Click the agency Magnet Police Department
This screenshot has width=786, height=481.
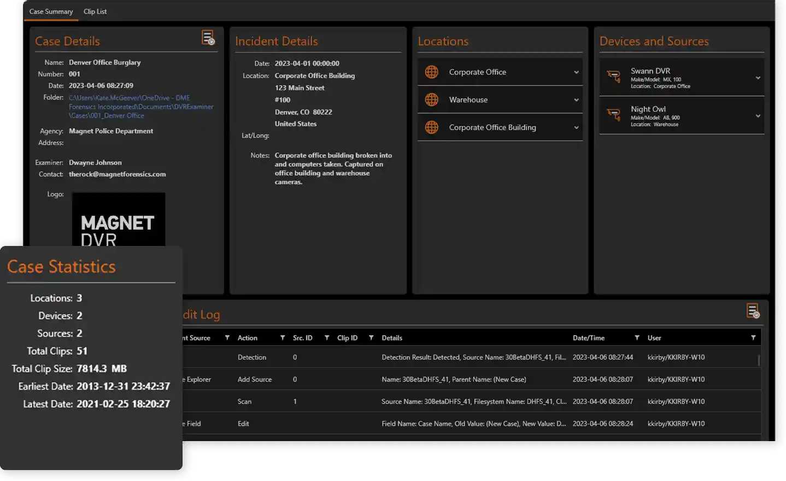click(x=111, y=131)
